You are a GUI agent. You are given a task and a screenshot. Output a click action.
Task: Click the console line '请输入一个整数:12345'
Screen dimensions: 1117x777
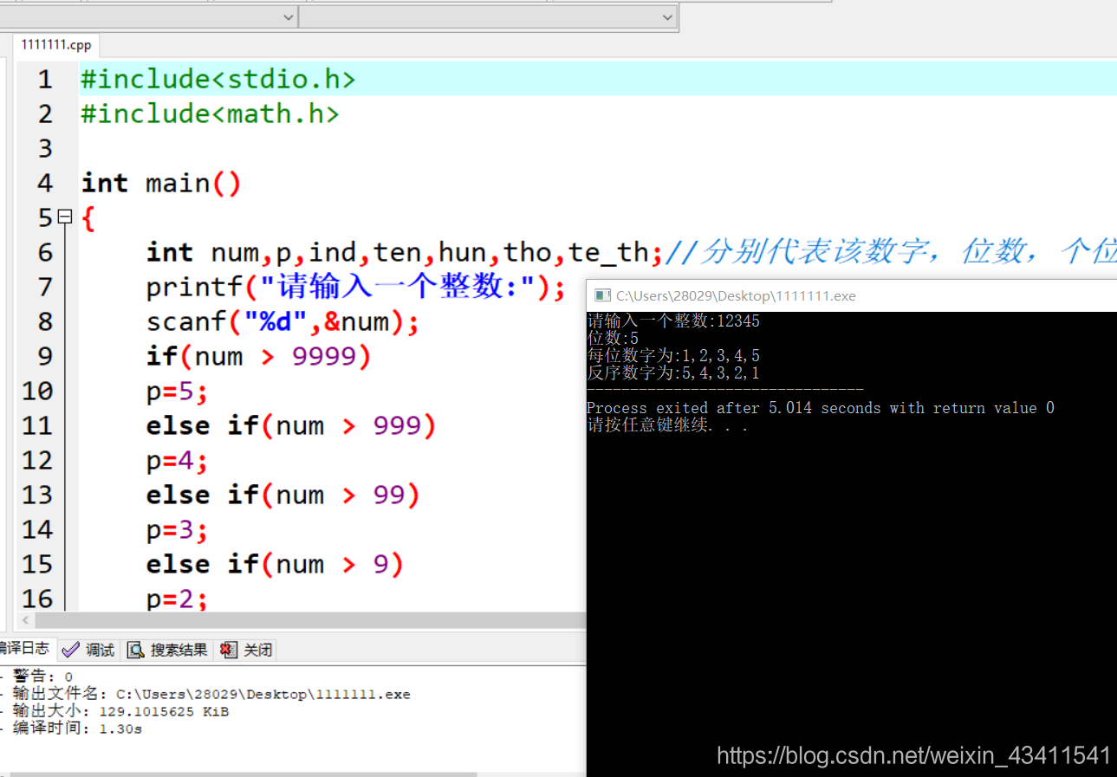(673, 321)
